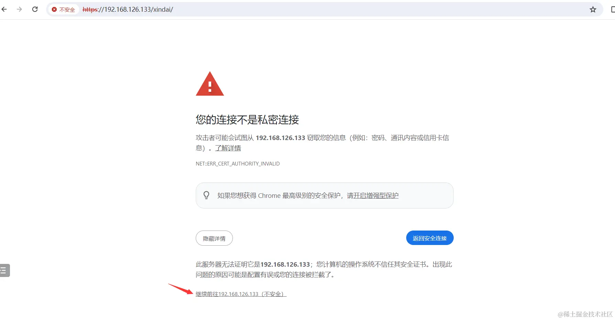Bookmark this page with star icon
Image resolution: width=615 pixels, height=320 pixels.
coord(593,10)
